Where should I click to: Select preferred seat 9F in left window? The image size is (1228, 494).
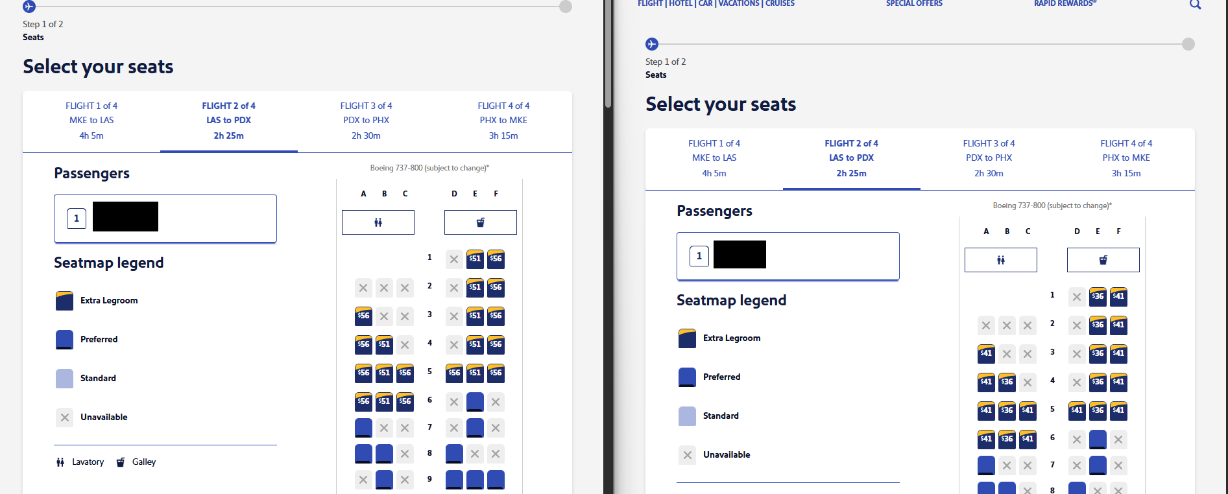click(496, 479)
